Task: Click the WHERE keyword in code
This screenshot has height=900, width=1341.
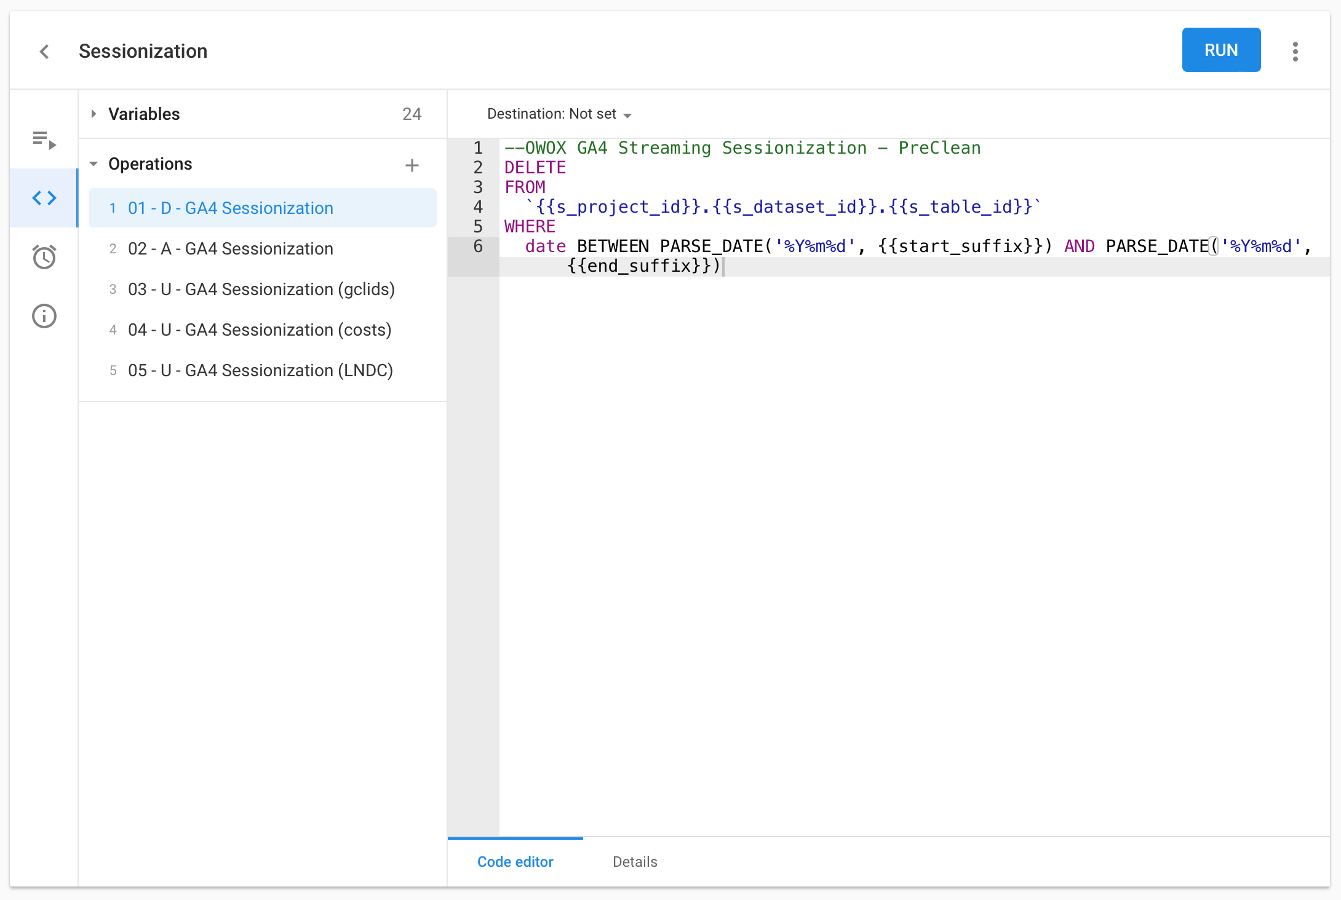Action: (530, 226)
